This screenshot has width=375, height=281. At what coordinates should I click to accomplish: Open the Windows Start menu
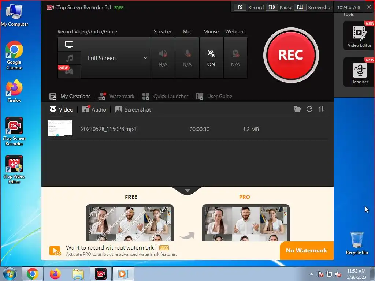9,274
